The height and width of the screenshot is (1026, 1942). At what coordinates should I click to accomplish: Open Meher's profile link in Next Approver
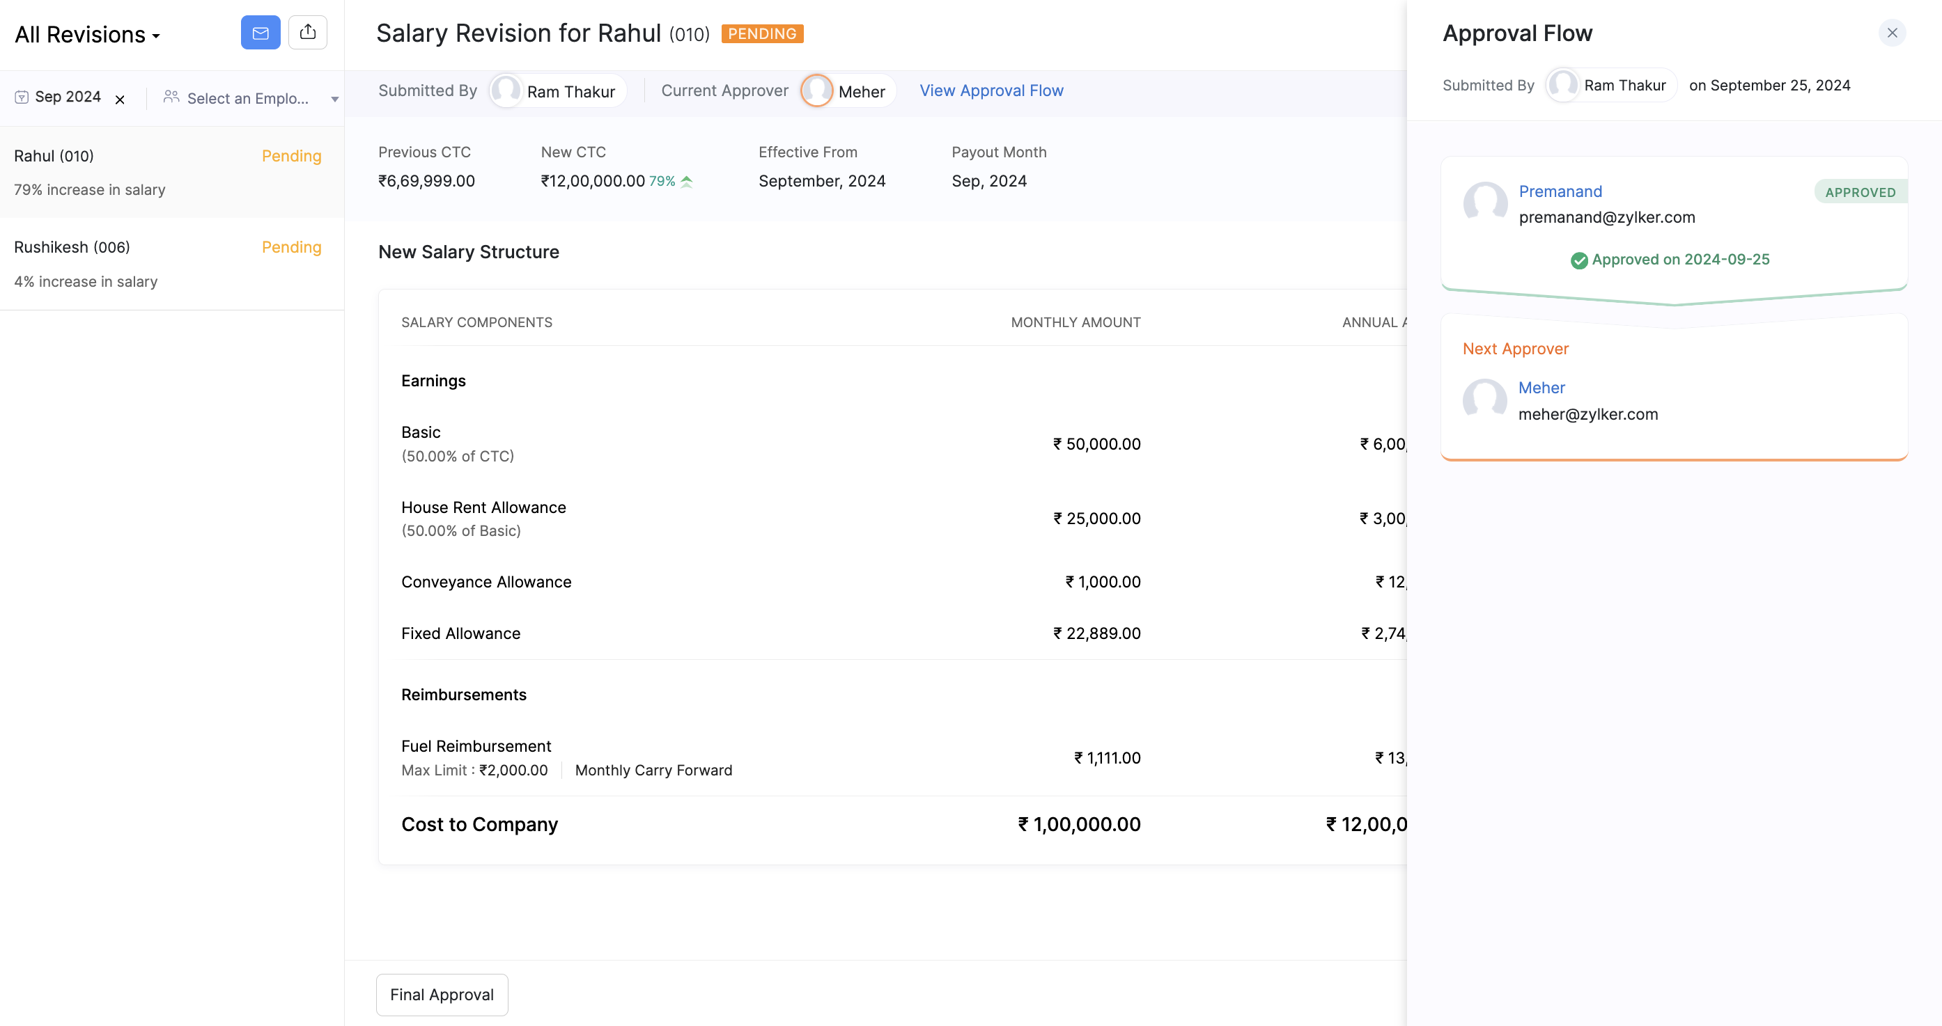tap(1541, 388)
